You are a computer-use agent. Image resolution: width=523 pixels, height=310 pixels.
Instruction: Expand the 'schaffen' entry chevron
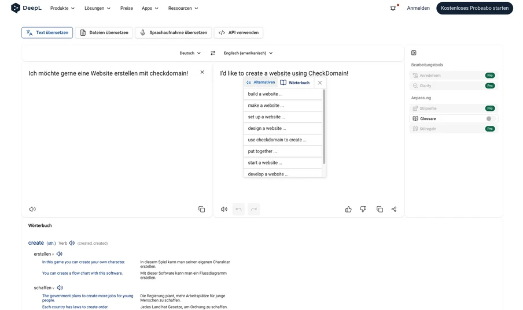click(x=53, y=289)
